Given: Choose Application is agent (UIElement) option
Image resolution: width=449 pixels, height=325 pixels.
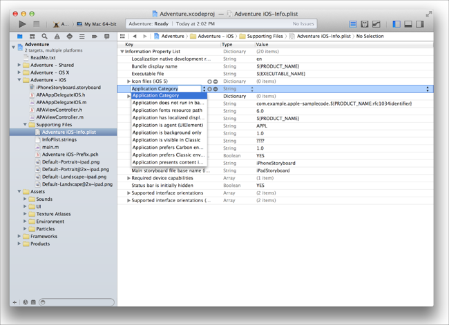Looking at the screenshot, I should click(x=169, y=125).
